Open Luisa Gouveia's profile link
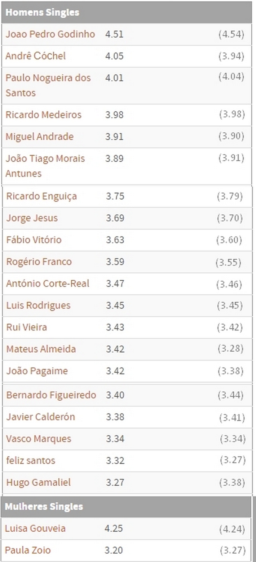256x562 pixels. tap(35, 528)
